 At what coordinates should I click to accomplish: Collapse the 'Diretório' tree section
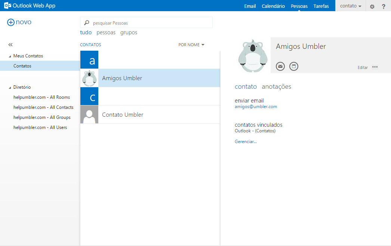click(10, 88)
